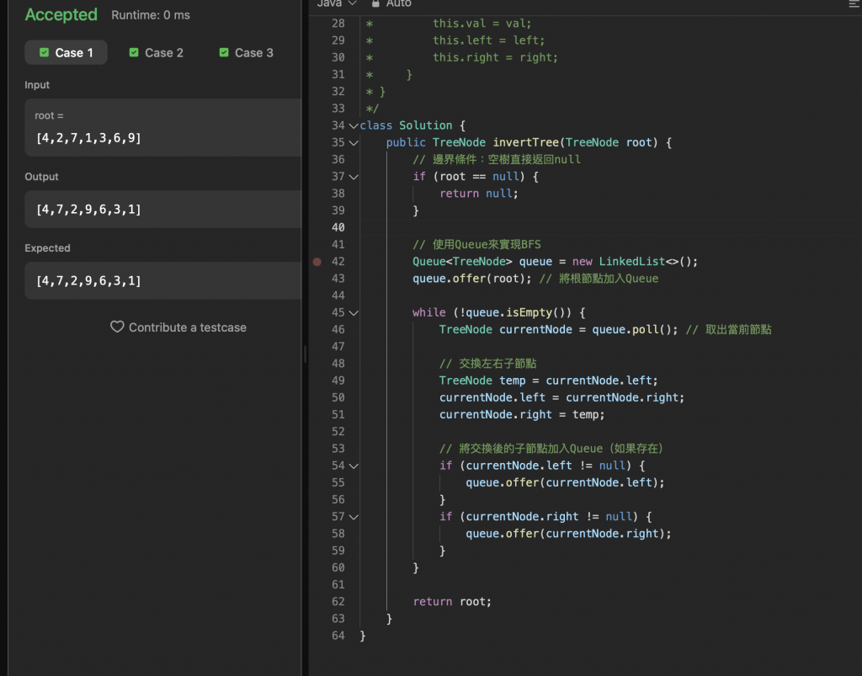Click 'TreeNode temp = currentNode.left;' line

[548, 381]
